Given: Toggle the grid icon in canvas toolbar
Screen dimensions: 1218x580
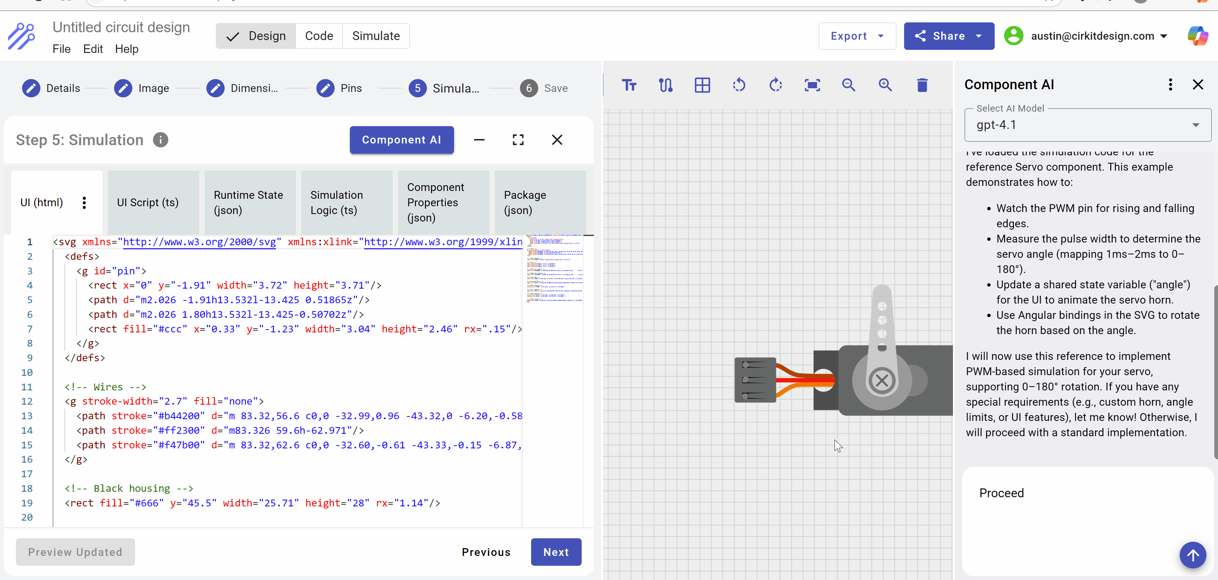Looking at the screenshot, I should (x=702, y=85).
